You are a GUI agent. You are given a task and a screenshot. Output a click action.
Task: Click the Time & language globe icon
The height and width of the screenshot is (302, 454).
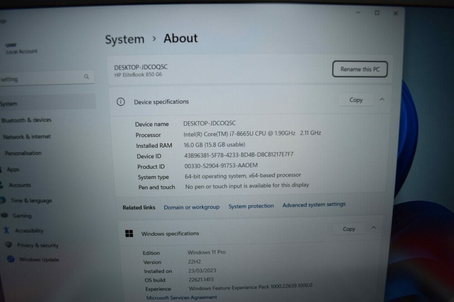(3, 200)
